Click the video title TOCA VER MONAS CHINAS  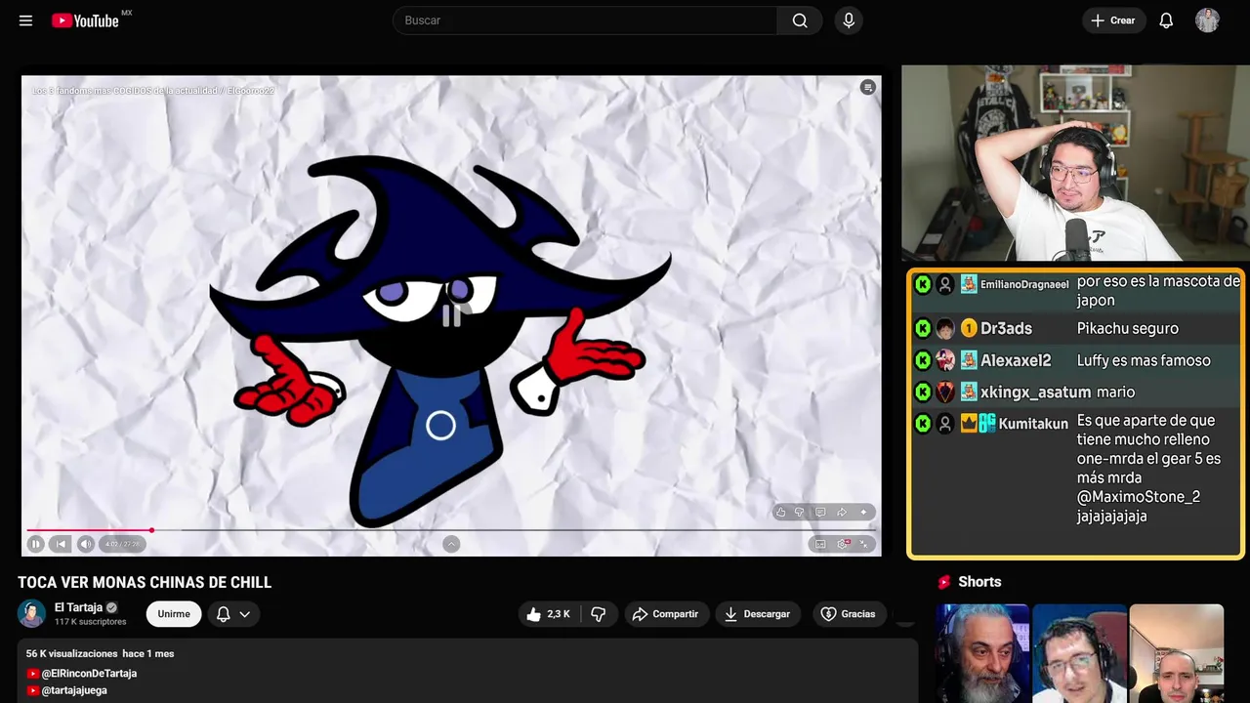pyautogui.click(x=145, y=583)
